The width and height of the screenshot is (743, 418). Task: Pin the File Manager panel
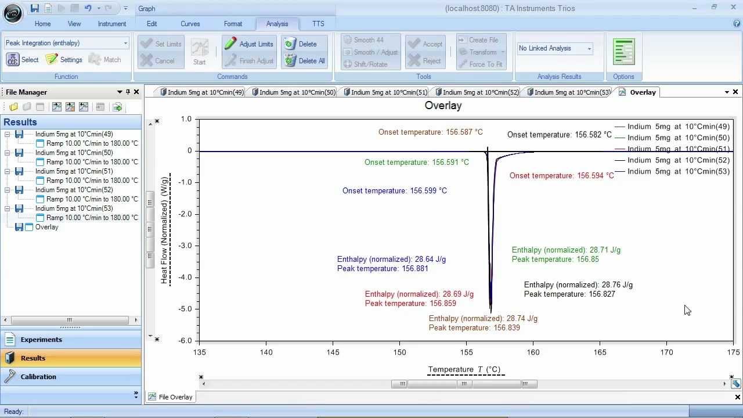click(x=128, y=92)
